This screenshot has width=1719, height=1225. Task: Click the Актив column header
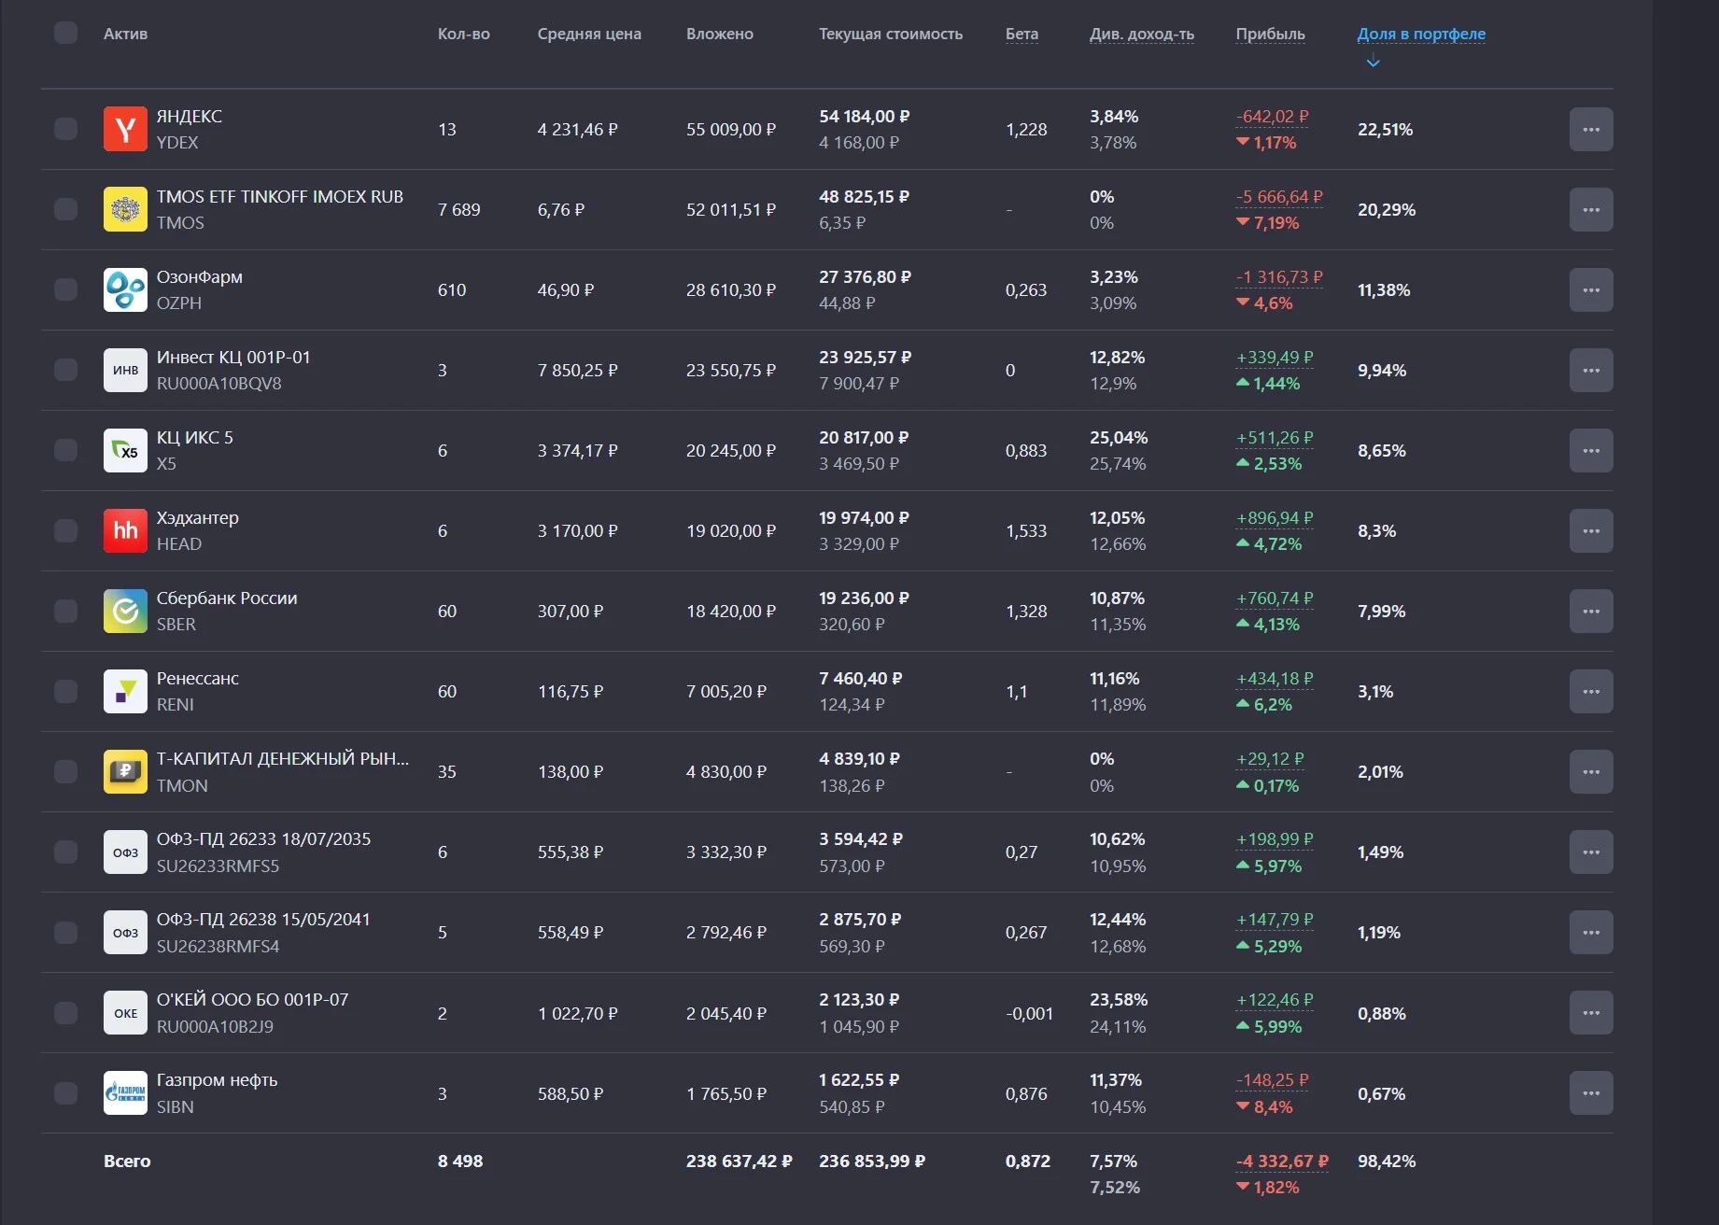(x=125, y=34)
